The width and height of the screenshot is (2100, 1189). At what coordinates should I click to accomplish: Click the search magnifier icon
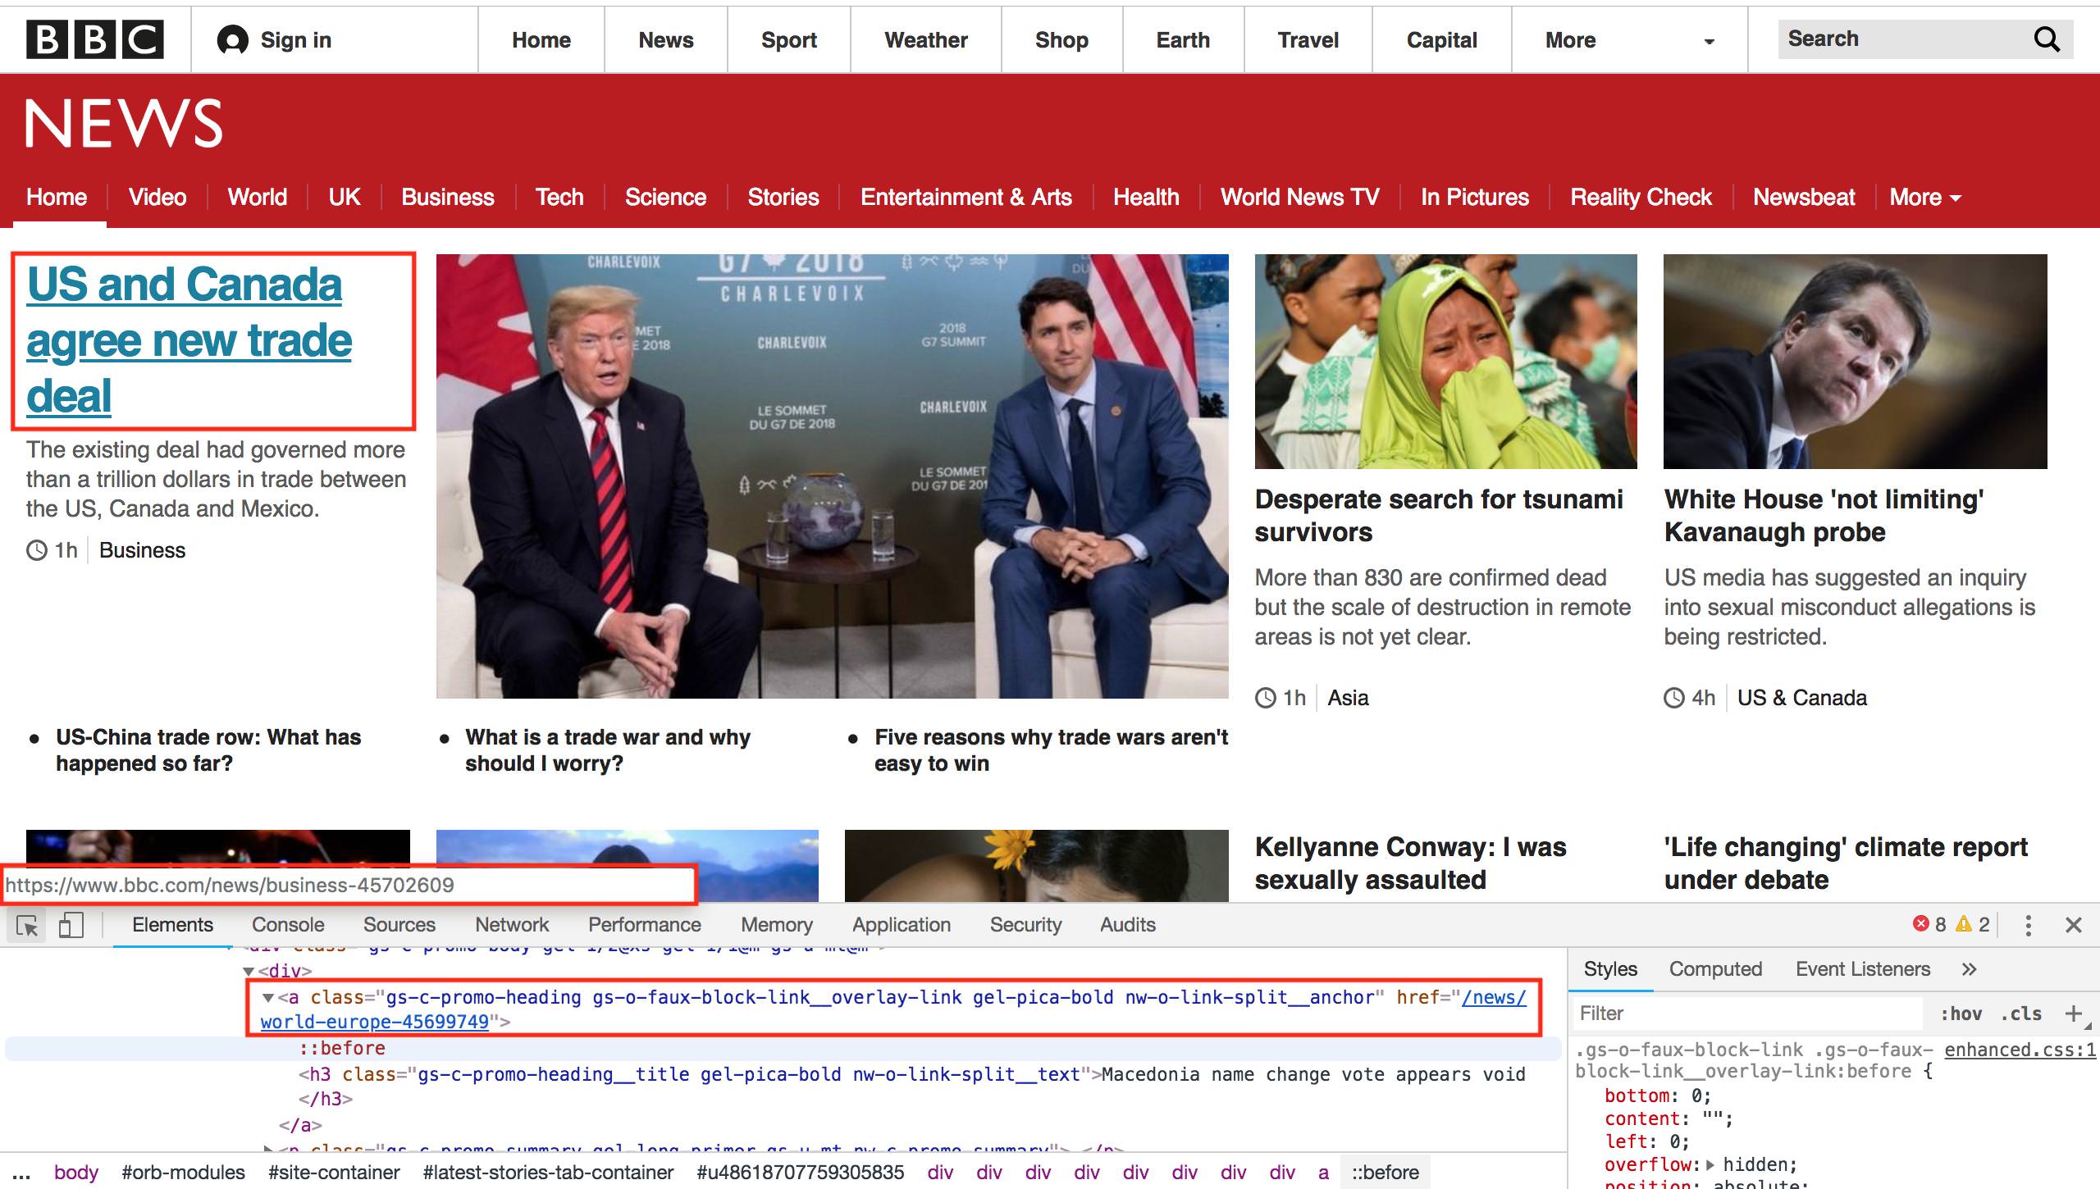pos(2047,39)
